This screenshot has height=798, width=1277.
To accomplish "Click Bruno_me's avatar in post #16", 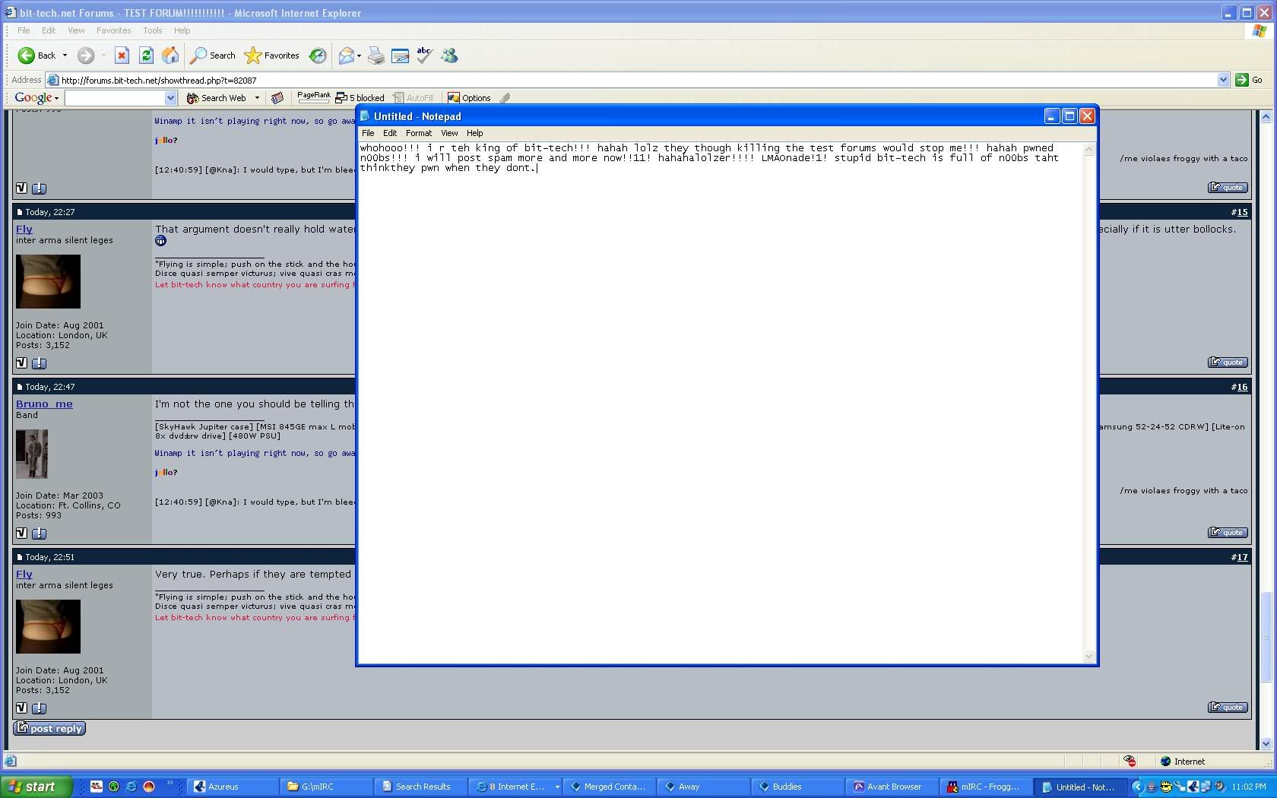I will coord(32,454).
